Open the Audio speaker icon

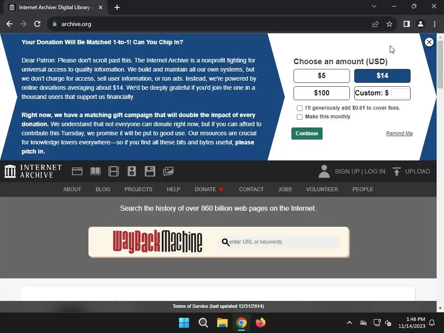pos(132,171)
